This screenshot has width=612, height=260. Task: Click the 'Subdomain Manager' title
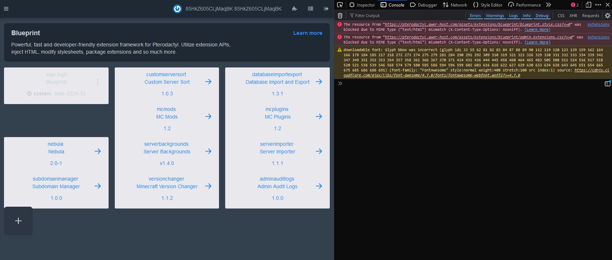click(56, 186)
